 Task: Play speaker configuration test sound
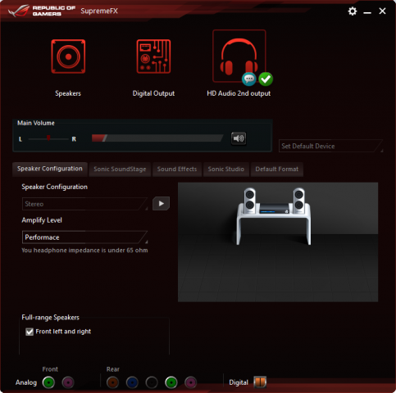click(x=161, y=203)
